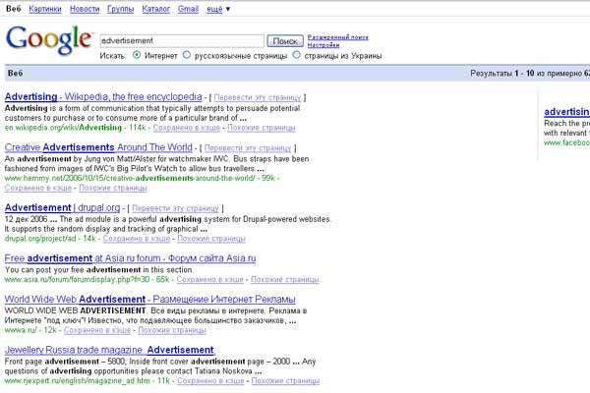Open the Картинки tab in top navigation
The image size is (590, 393).
point(45,9)
